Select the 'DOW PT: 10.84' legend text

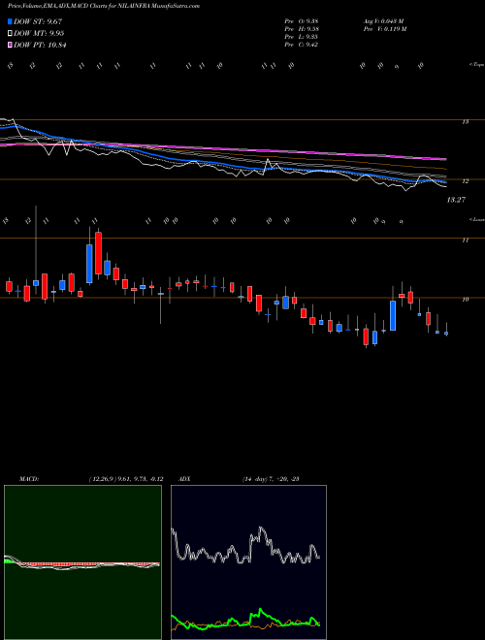[x=40, y=45]
